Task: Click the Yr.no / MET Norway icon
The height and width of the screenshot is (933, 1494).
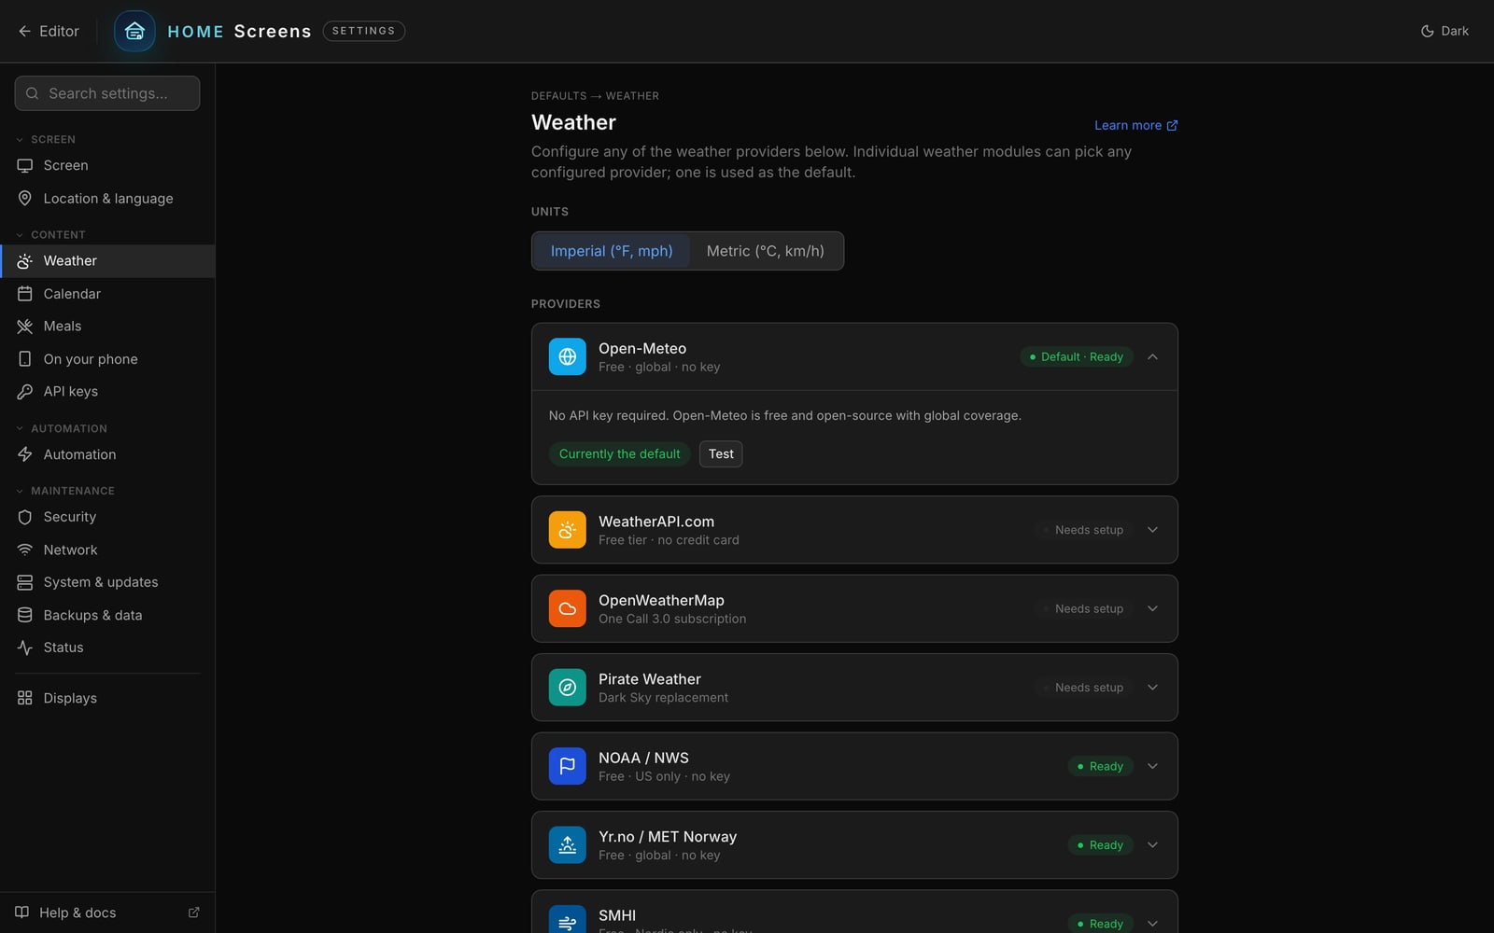Action: point(567,845)
